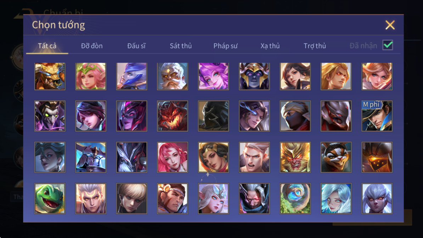This screenshot has height=238, width=423.
Task: Filter heroes by Xạ thủ tab
Action: tap(270, 46)
